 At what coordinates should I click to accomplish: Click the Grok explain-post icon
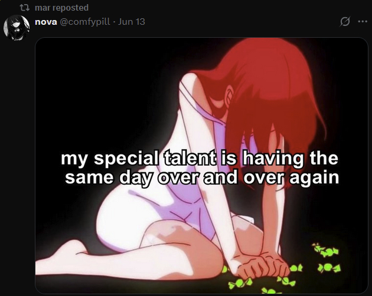point(345,22)
